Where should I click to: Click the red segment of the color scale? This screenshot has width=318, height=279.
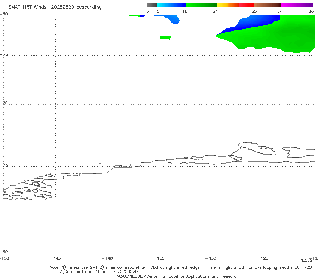pos(247,5)
